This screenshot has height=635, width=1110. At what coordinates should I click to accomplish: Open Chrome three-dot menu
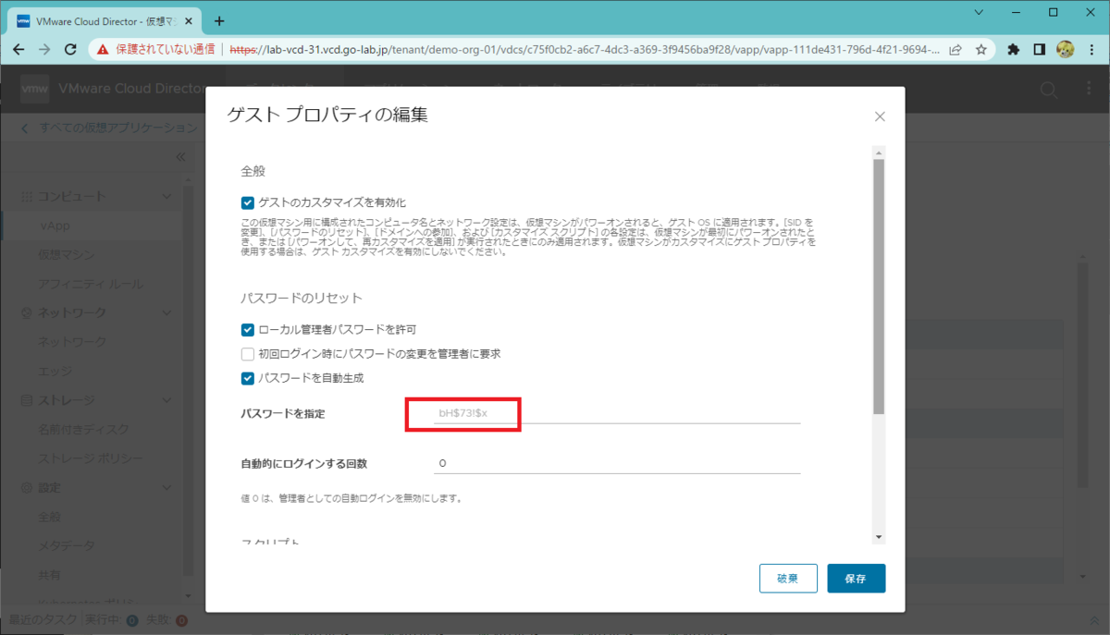1091,50
